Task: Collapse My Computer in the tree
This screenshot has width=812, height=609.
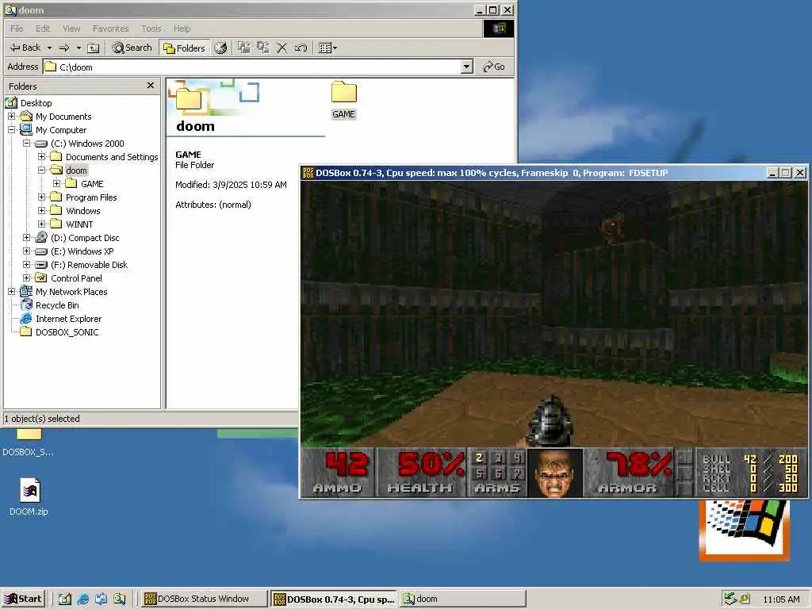Action: (11, 130)
